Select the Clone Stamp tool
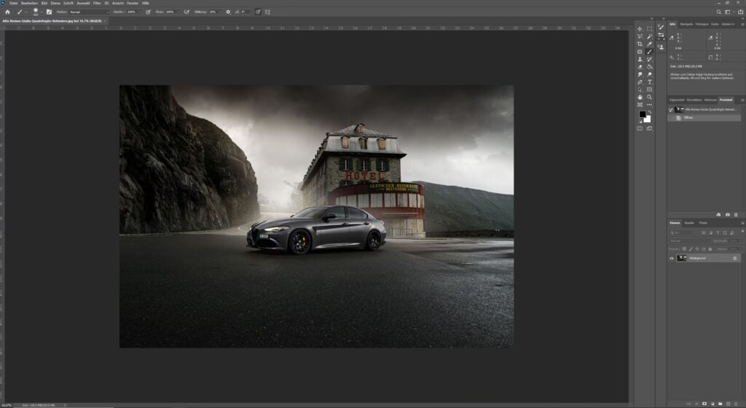 point(640,59)
